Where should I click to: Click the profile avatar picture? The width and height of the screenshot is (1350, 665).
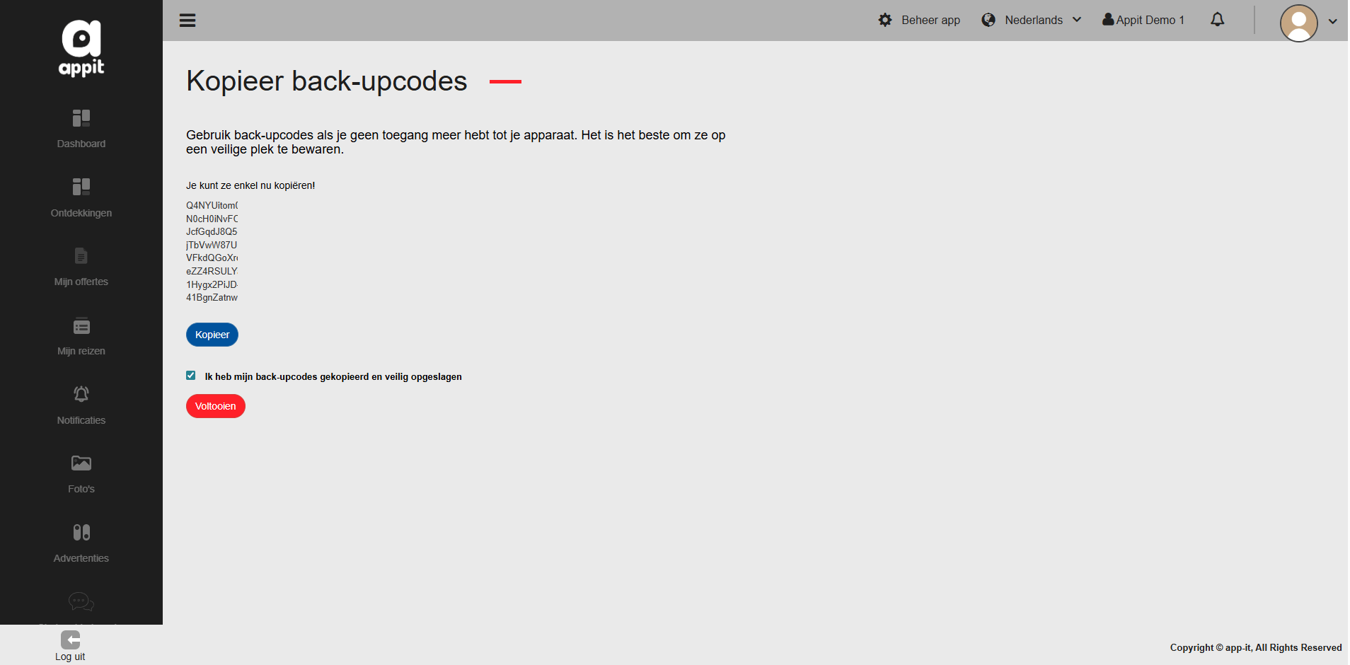tap(1299, 23)
